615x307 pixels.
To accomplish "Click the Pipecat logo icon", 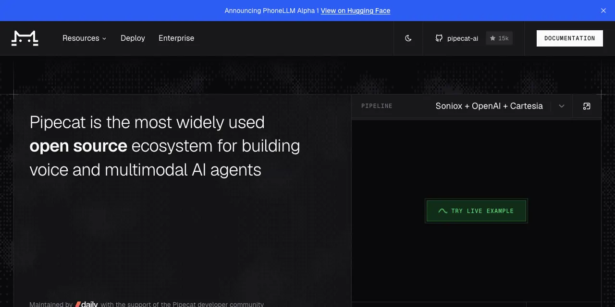I will (x=25, y=38).
